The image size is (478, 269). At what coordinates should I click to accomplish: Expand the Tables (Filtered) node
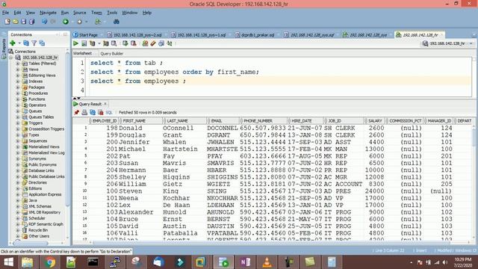coord(18,64)
